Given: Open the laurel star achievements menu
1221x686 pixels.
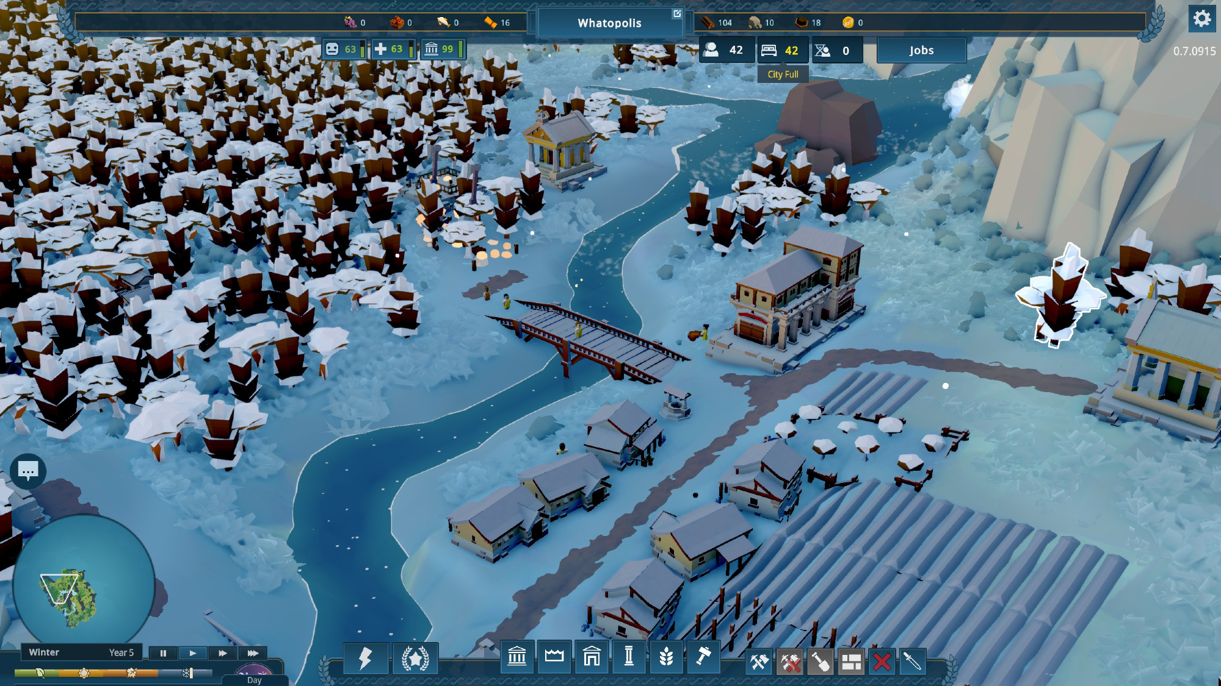Looking at the screenshot, I should [x=415, y=659].
